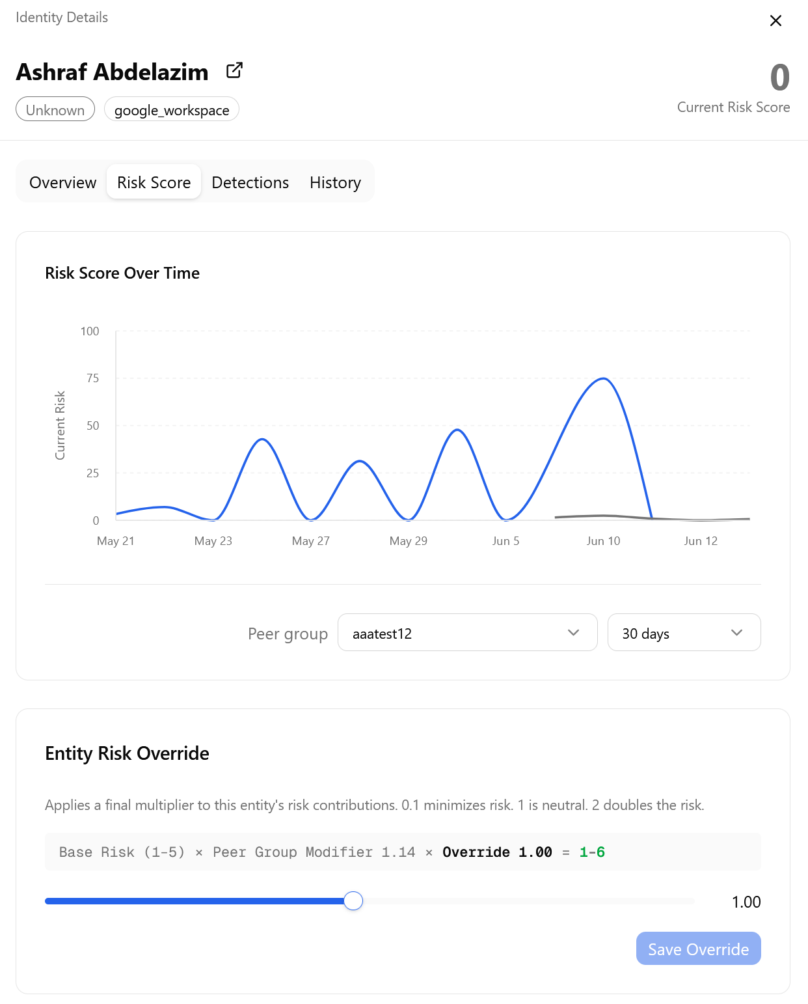Screen dimensions: 808x1004
Task: Click the Jun 10 peak on the chart
Action: click(604, 378)
